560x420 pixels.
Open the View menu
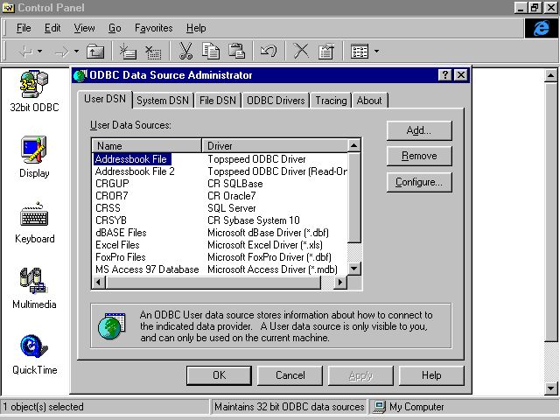point(84,28)
